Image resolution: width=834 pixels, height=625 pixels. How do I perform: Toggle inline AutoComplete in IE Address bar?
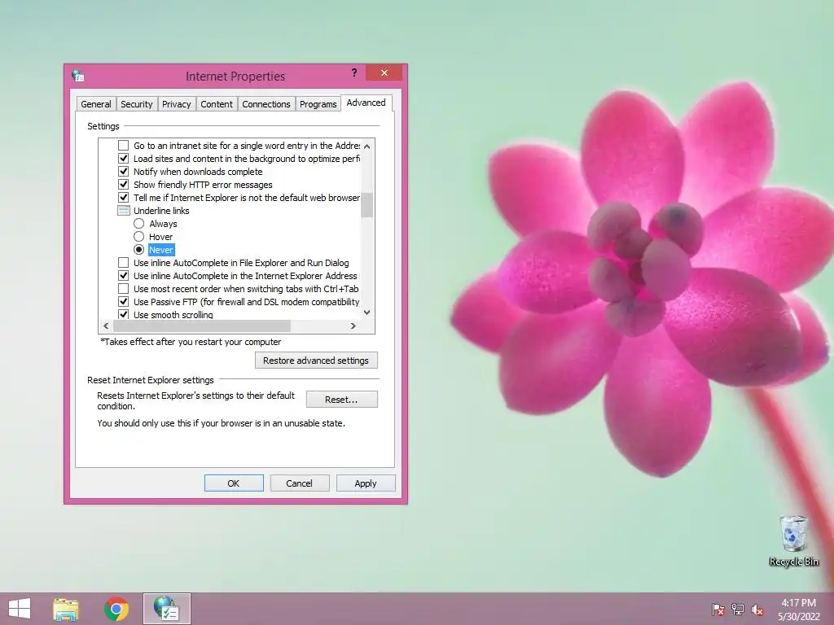point(124,275)
